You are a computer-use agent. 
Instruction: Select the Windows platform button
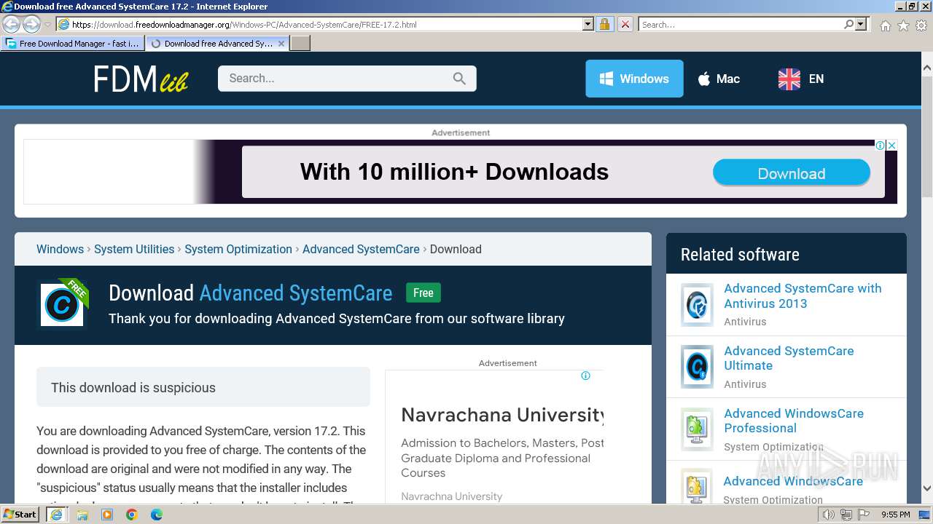(634, 79)
